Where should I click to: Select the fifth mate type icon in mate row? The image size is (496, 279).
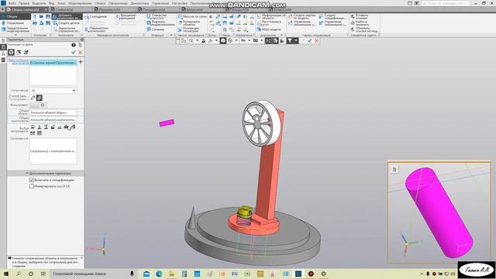59,127
